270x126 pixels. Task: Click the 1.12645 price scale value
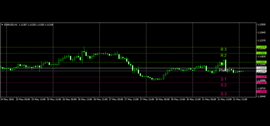[261, 32]
